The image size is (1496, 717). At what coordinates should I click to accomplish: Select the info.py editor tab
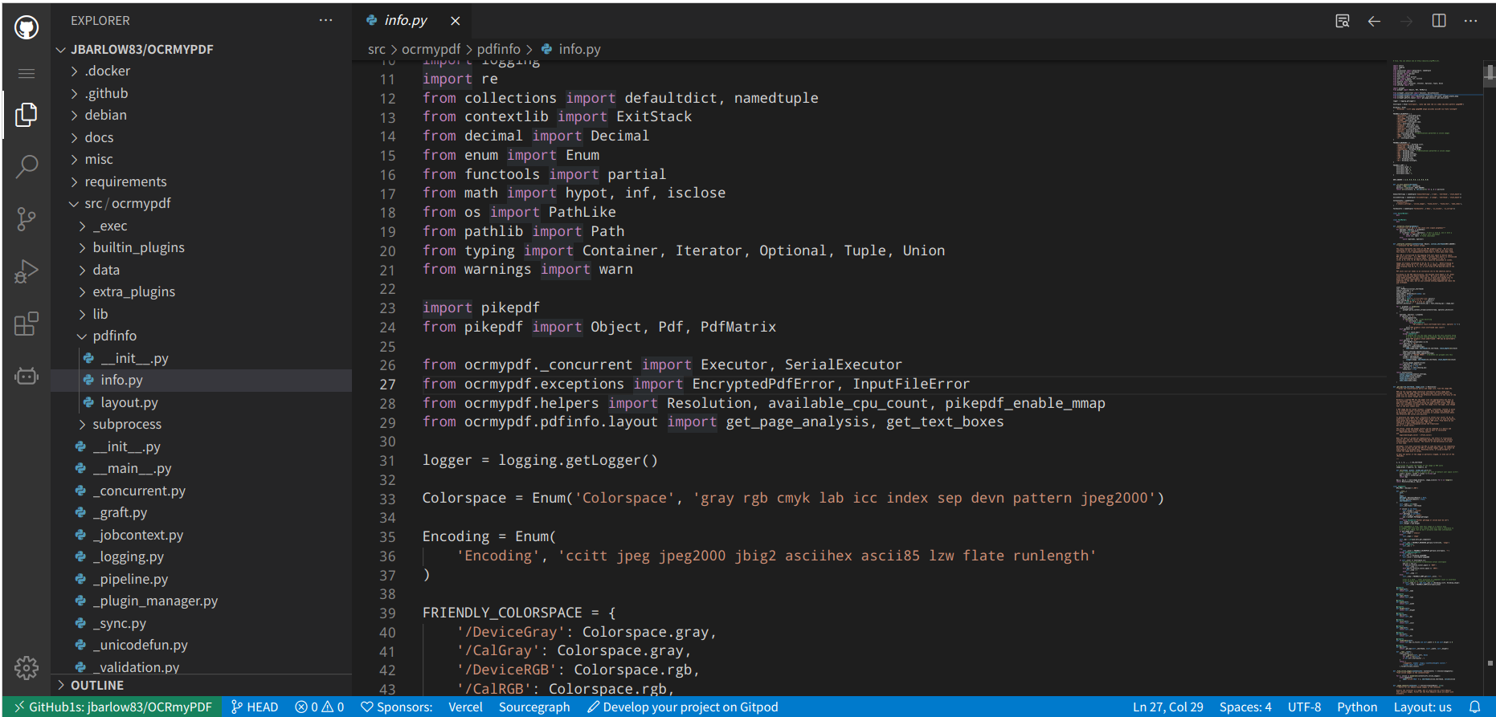pyautogui.click(x=406, y=21)
